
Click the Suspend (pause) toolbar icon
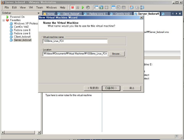pos(78,7)
